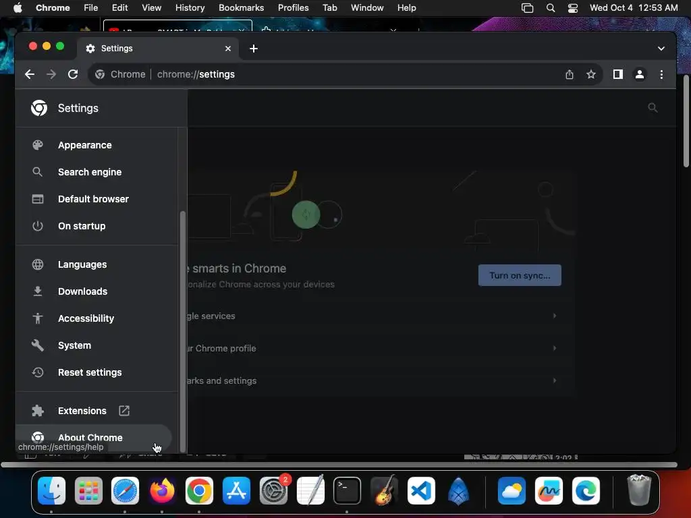This screenshot has height=518, width=691.
Task: Open Freeform from the dock
Action: pos(549,491)
